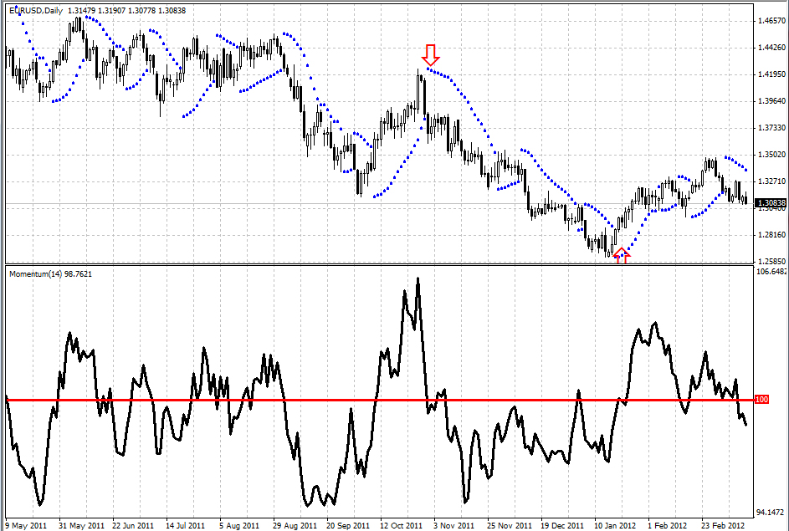789x531 pixels.
Task: Click the highest peak of Momentum line
Action: [418, 279]
